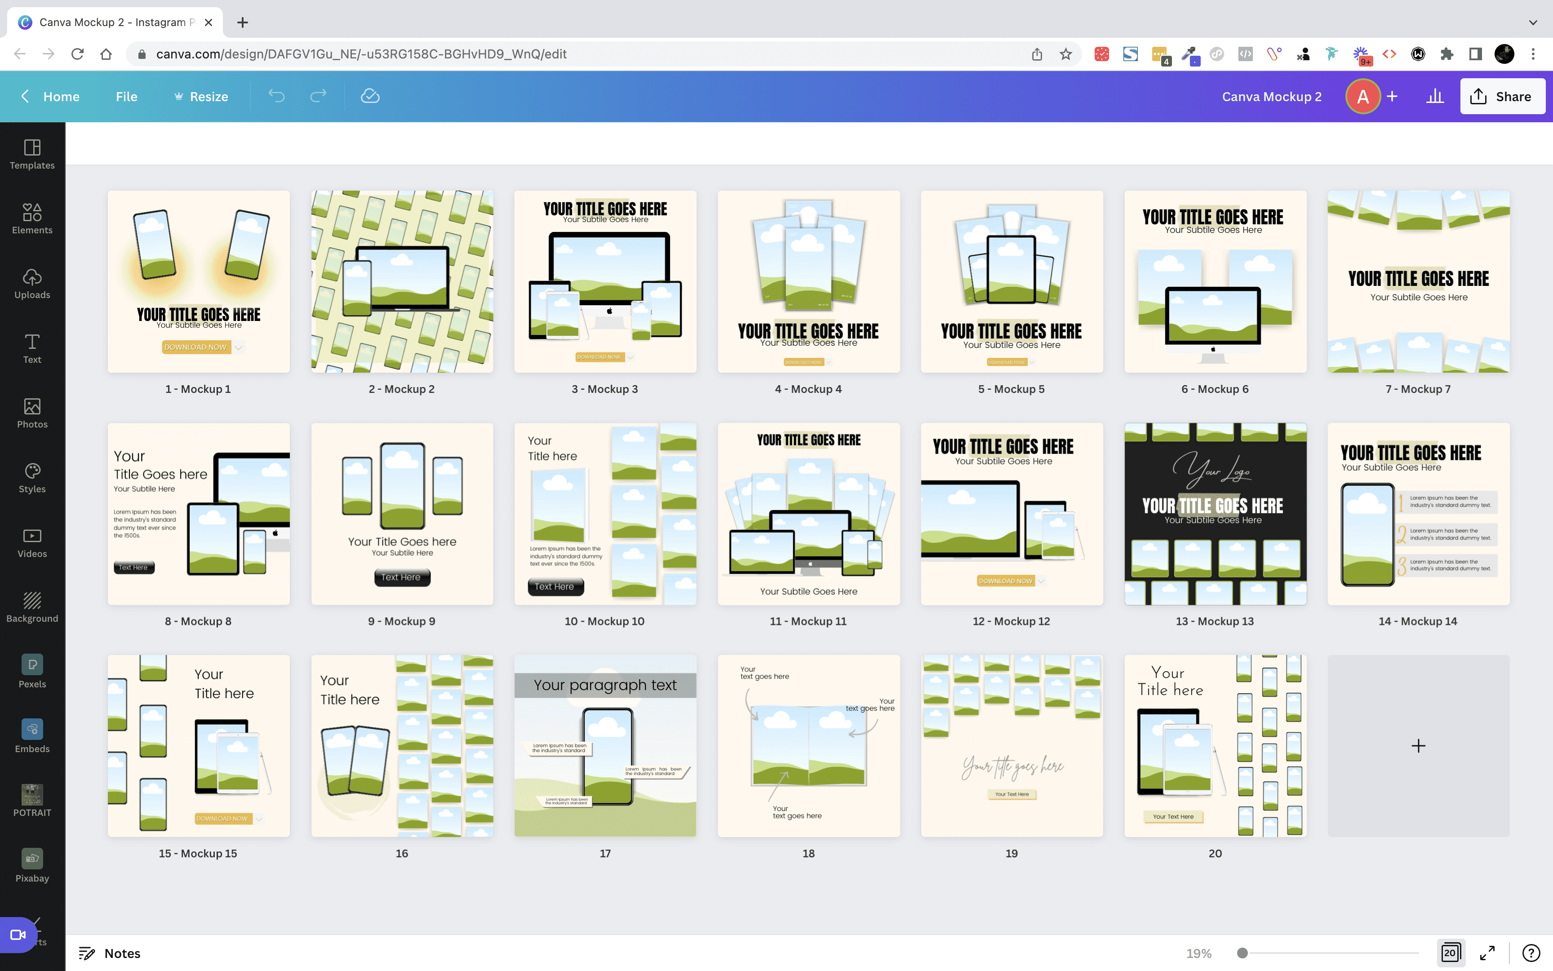Open the File menu
This screenshot has height=971, width=1553.
coord(126,96)
